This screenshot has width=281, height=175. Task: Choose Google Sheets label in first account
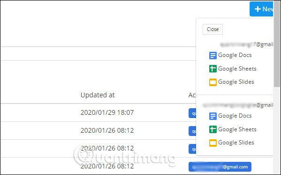pos(237,69)
